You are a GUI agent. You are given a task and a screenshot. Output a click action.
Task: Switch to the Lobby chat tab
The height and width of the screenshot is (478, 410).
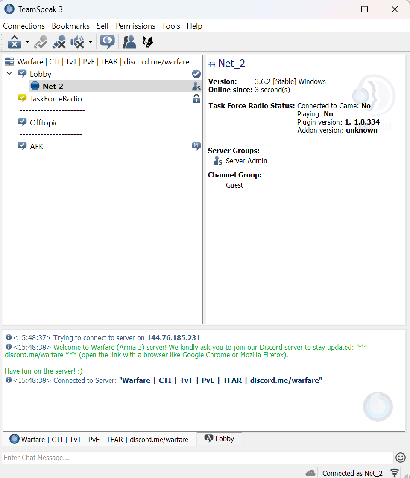pos(219,439)
